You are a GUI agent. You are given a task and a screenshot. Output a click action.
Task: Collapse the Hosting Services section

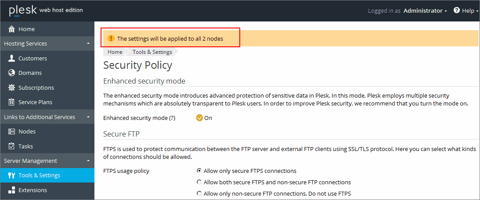(88, 44)
